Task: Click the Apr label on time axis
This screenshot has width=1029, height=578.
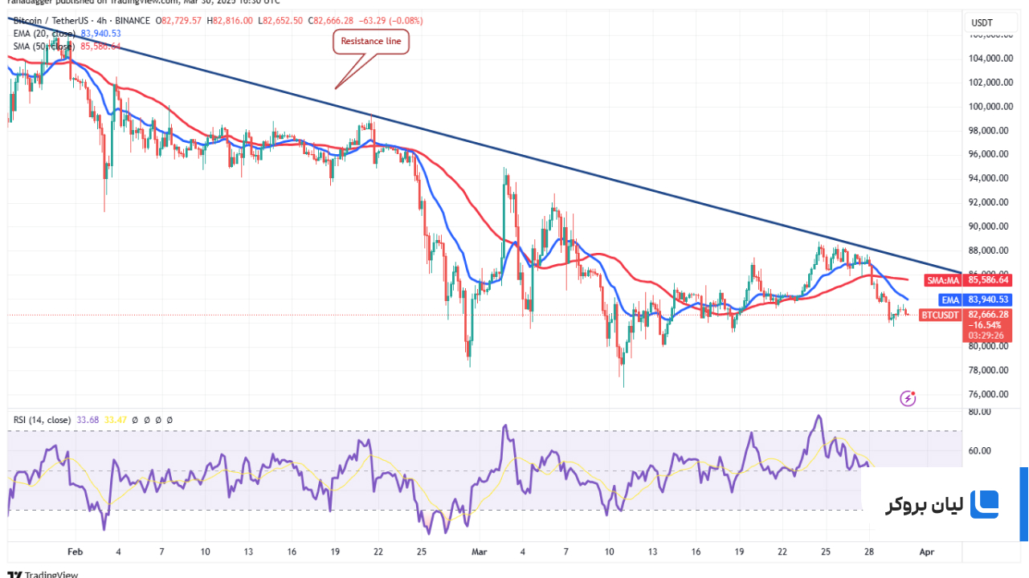Action: (x=926, y=552)
